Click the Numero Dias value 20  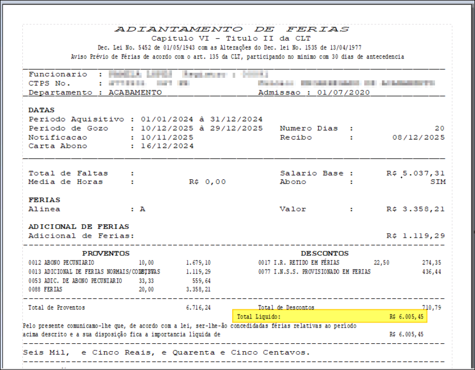(x=440, y=128)
